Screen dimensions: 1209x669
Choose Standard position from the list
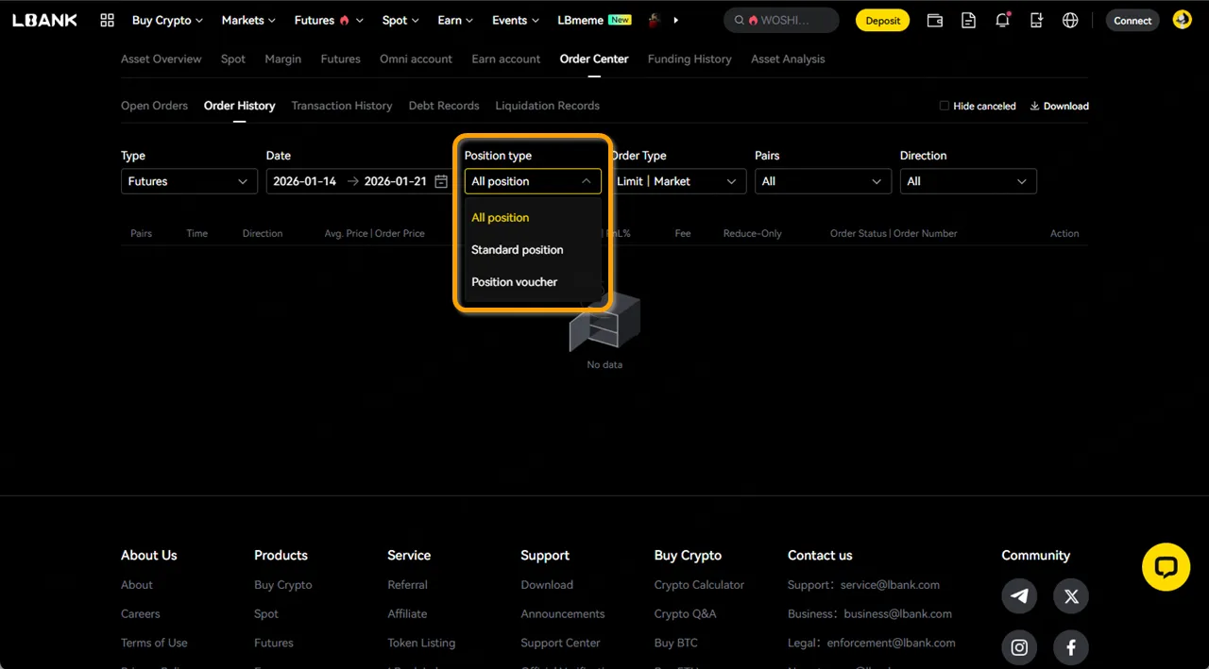click(x=518, y=250)
